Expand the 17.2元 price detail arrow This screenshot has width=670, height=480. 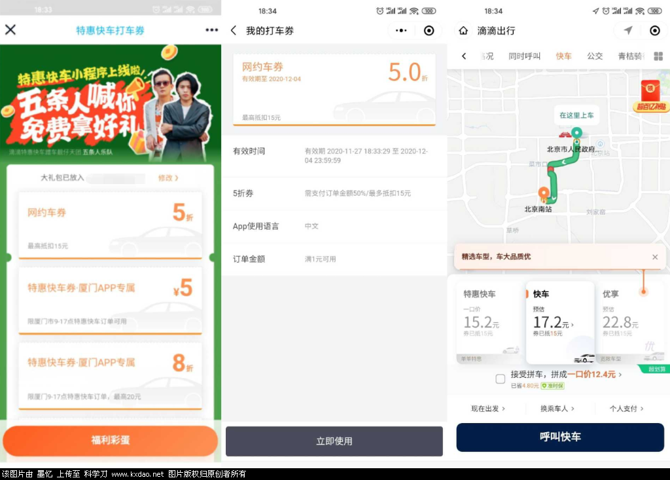[573, 325]
